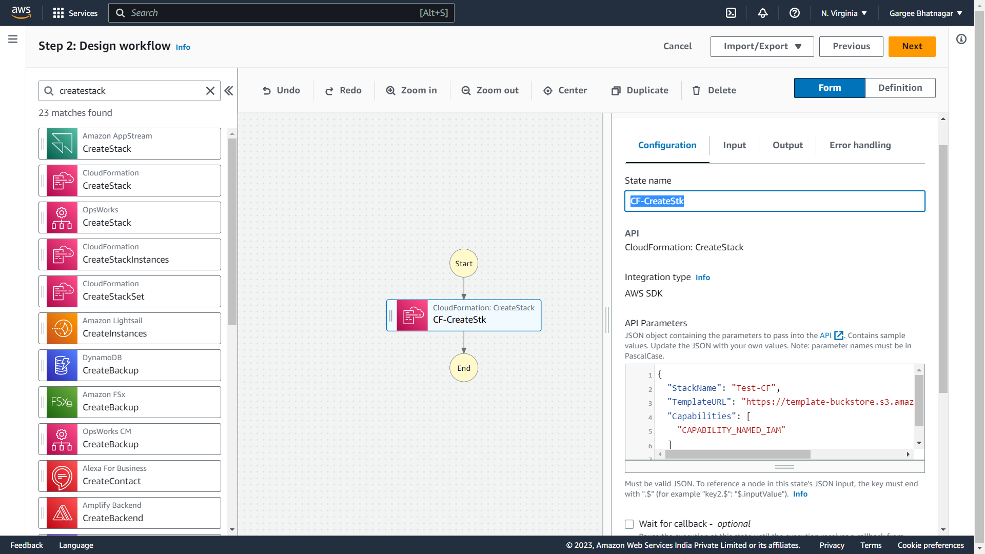Open the notifications bell icon
Viewport: 985px width, 554px height.
click(x=763, y=13)
